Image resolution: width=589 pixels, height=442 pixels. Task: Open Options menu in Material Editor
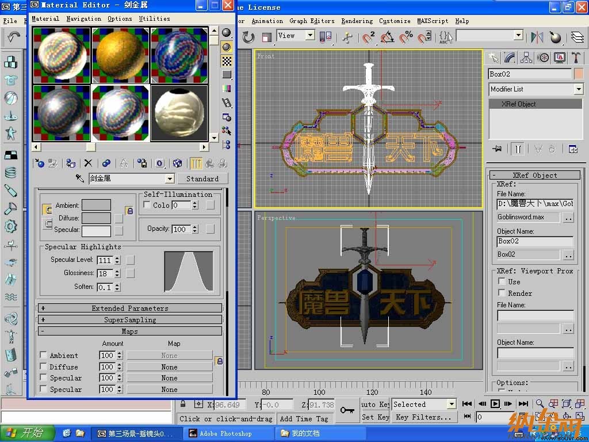coord(120,18)
